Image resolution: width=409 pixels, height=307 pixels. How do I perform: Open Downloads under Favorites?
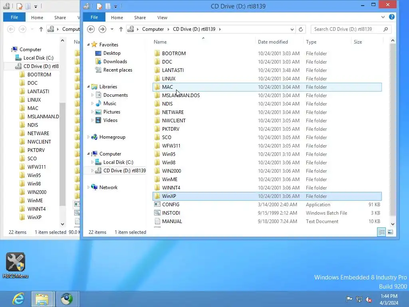[115, 61]
